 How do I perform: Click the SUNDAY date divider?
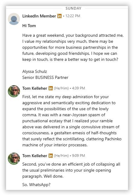point(73,8)
